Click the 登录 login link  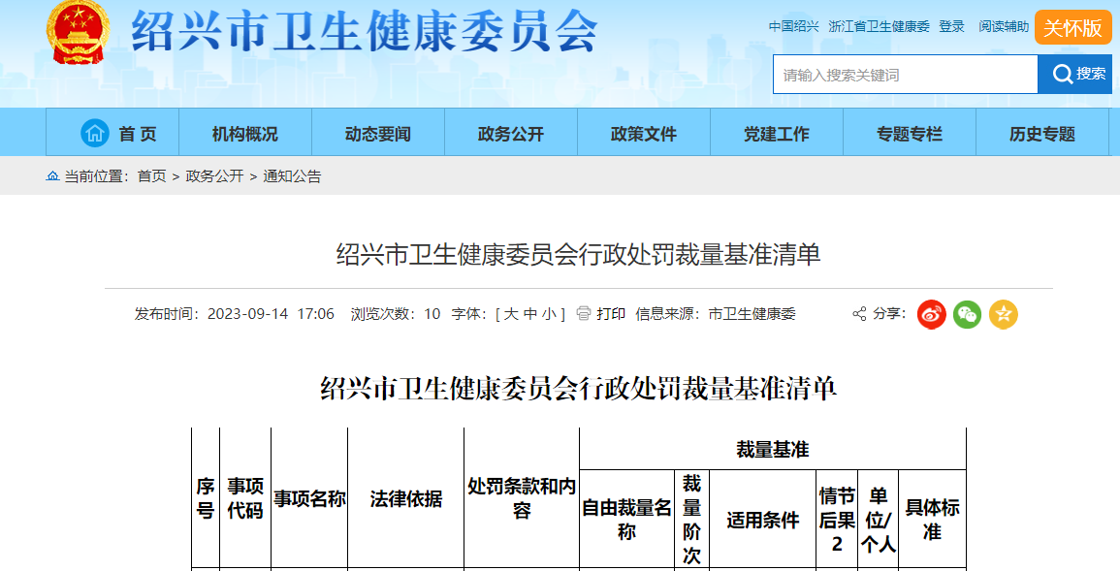[951, 27]
